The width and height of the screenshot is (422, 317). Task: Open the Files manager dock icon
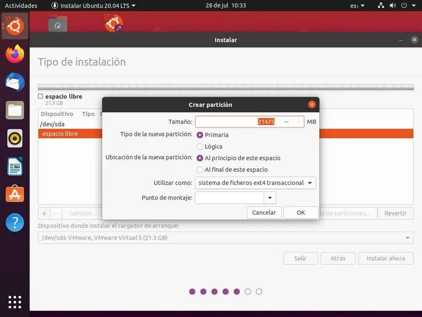coord(15,110)
